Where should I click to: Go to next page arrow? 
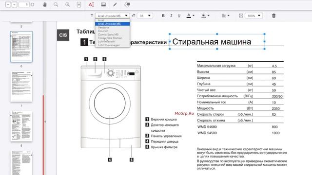pyautogui.click(x=14, y=4)
